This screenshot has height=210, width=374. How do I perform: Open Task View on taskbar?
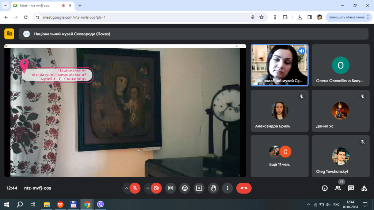coord(33,205)
